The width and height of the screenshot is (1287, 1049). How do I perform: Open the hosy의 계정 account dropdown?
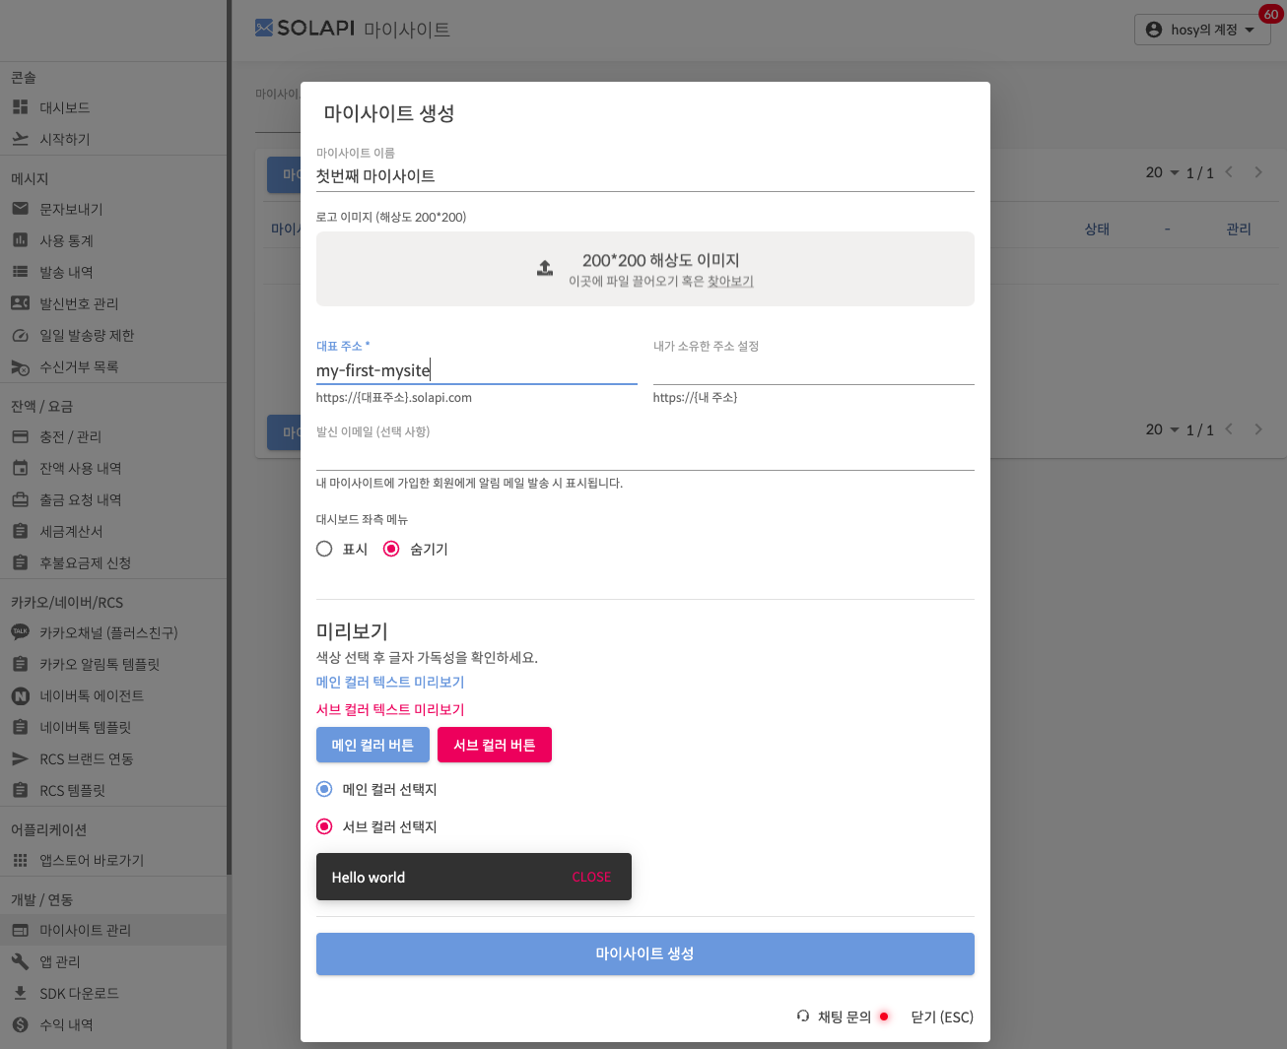(x=1202, y=30)
